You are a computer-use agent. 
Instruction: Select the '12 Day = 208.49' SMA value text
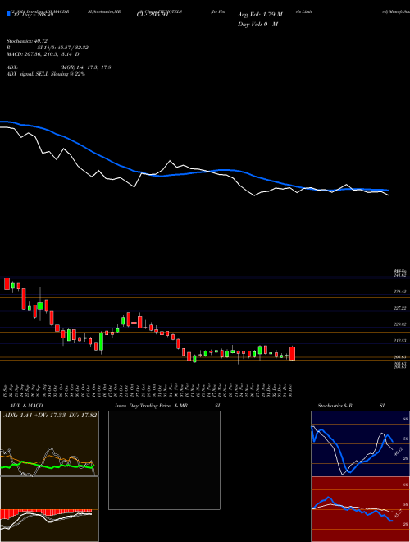click(x=33, y=15)
